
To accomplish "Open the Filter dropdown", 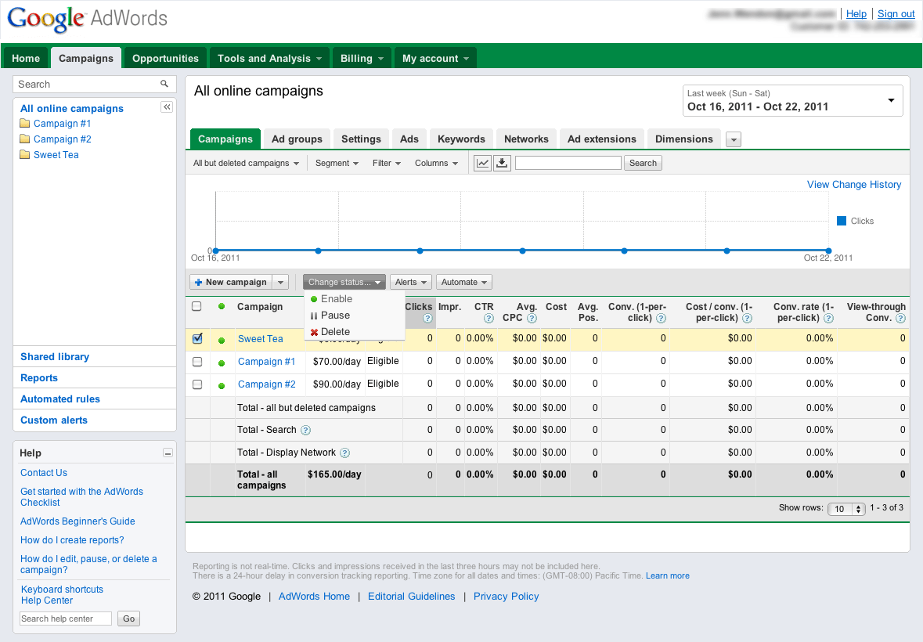I will pyautogui.click(x=386, y=163).
